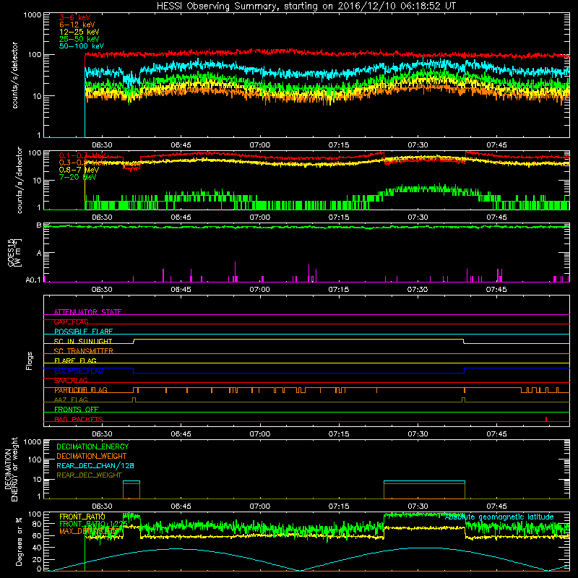
Task: Click the GOES15 axis label
Action: (14, 252)
